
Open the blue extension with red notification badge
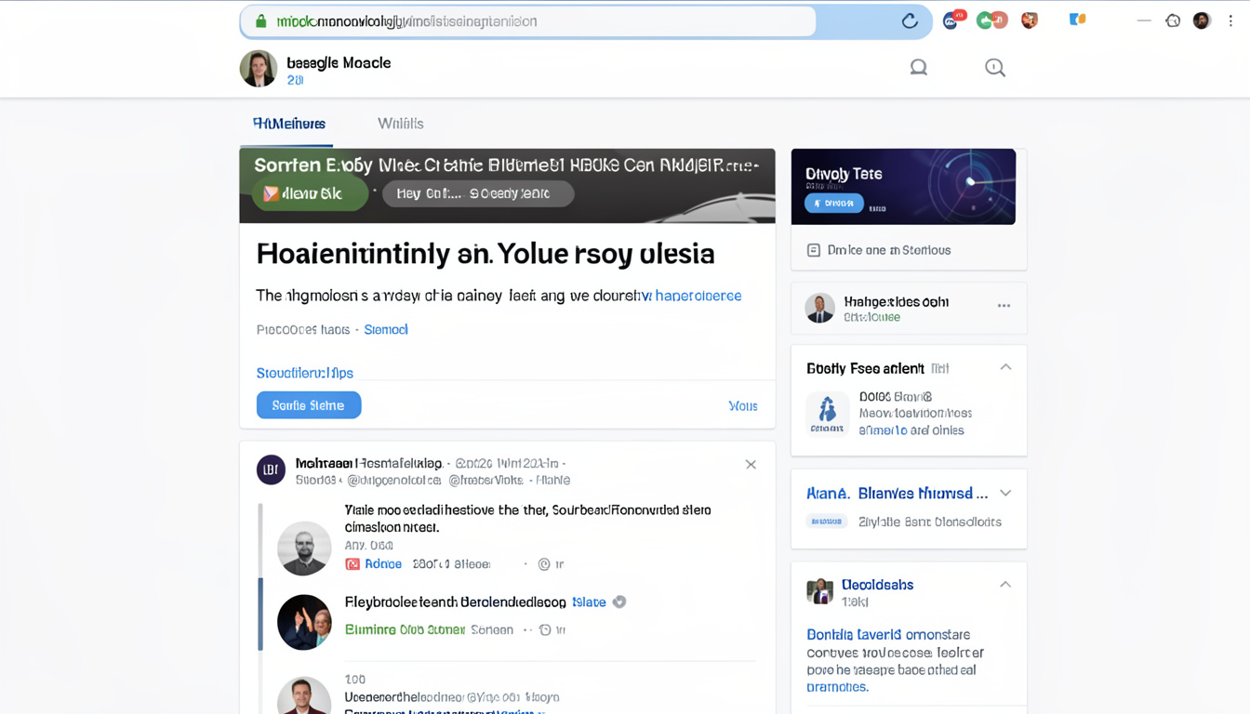pos(951,19)
